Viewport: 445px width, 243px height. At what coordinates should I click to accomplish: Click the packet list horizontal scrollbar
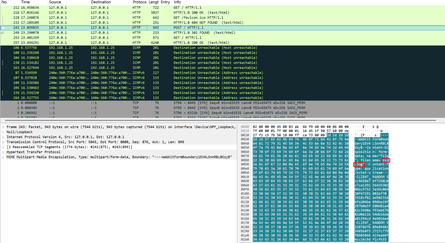click(x=218, y=120)
